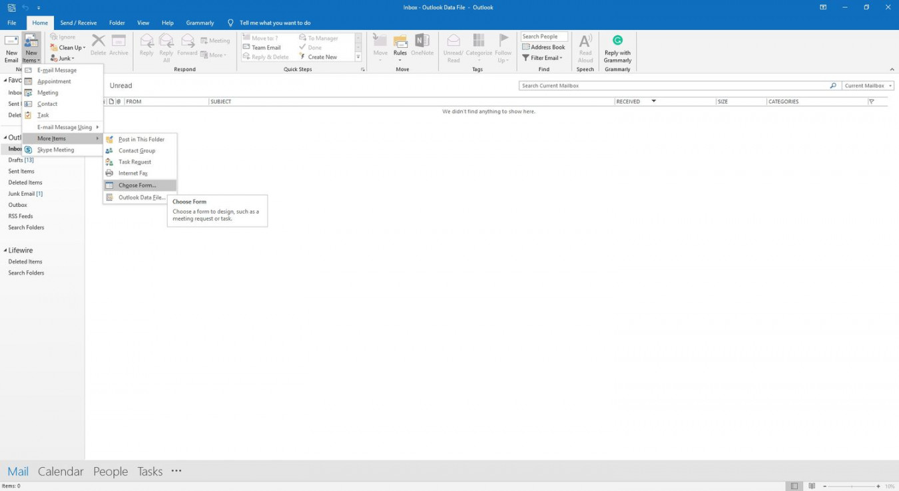
Task: Open E-mail Message Using submenu
Action: point(63,127)
